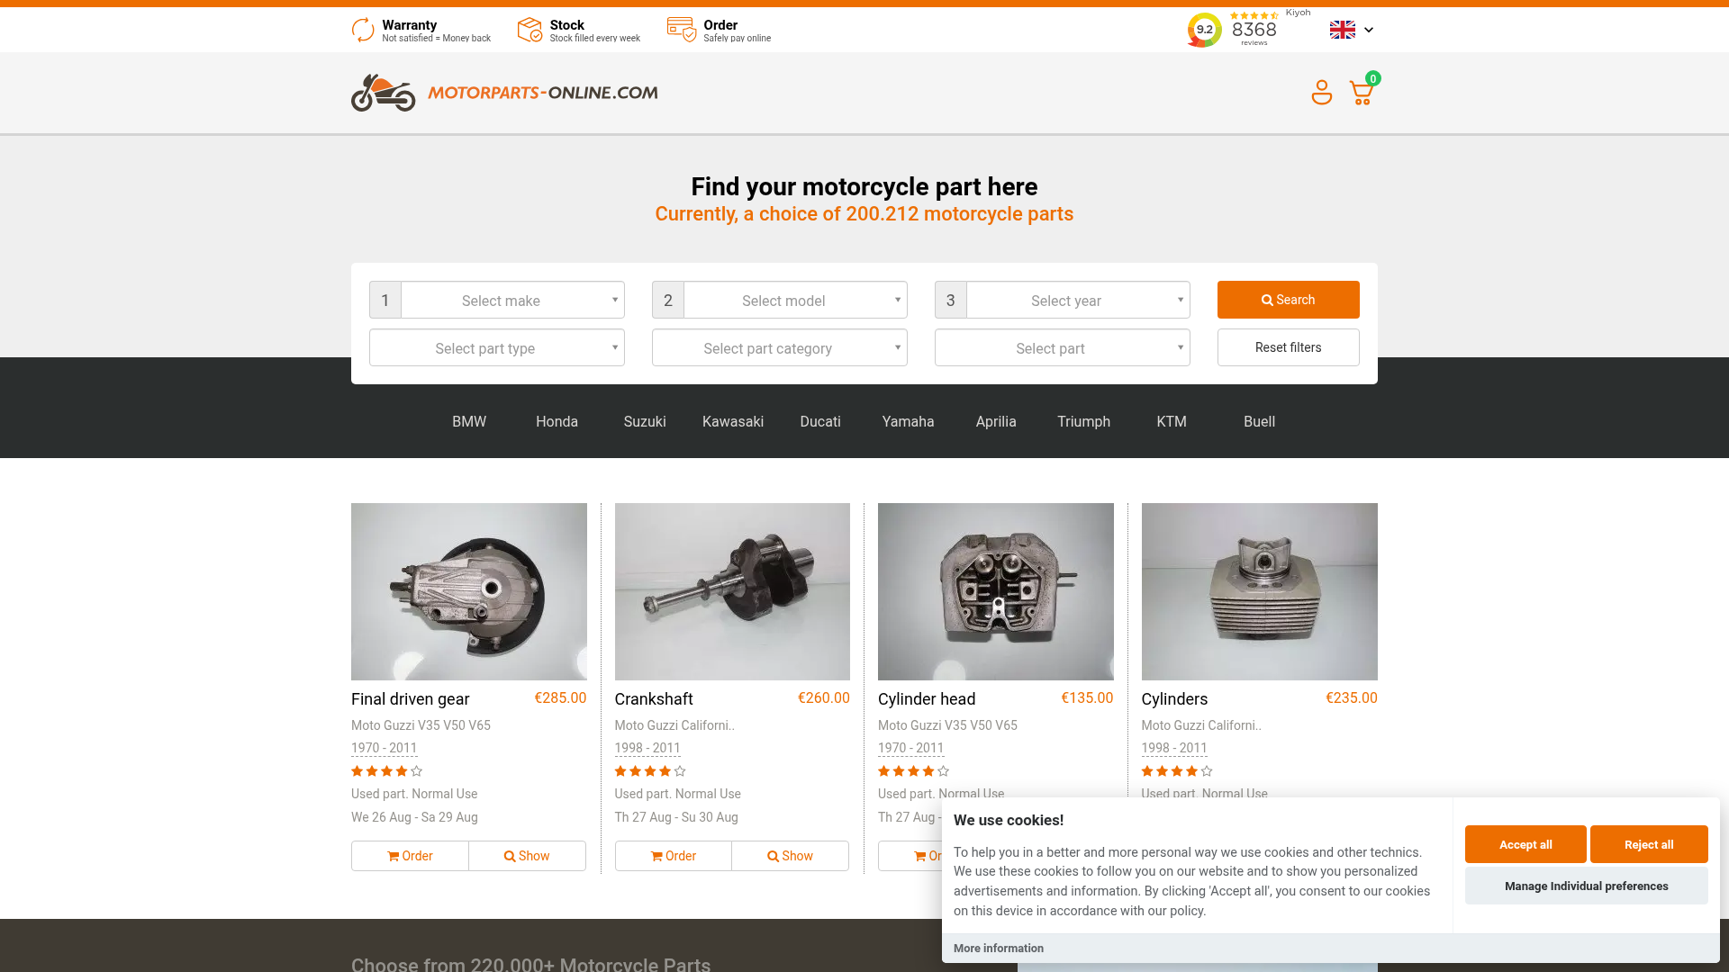This screenshot has width=1729, height=972.
Task: Open the Crankshaft product image
Action: pos(732,591)
